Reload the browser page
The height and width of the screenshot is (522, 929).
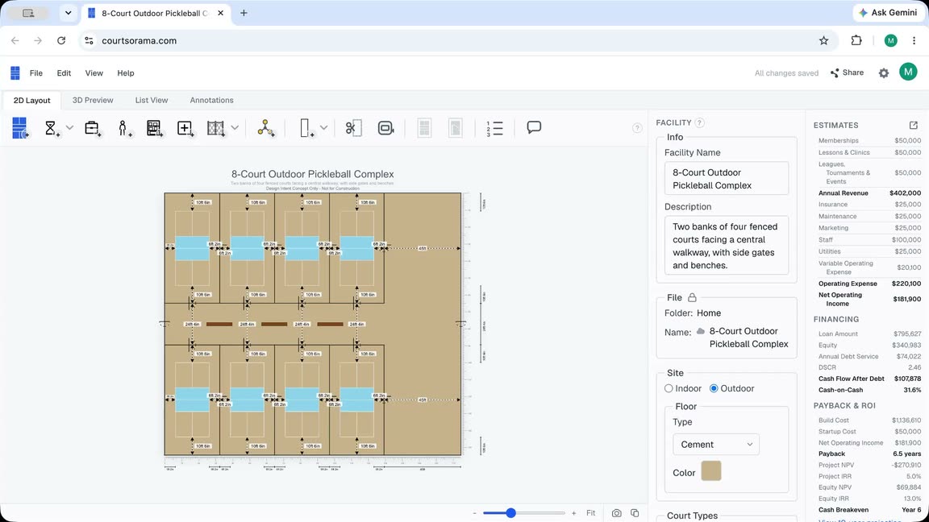point(61,41)
